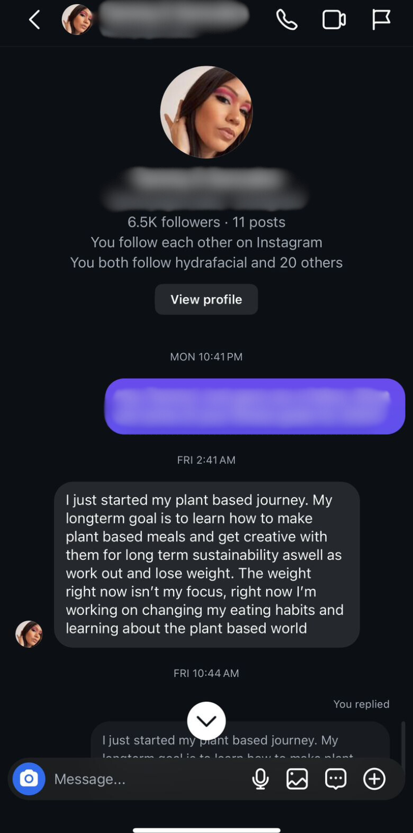The height and width of the screenshot is (833, 413).
Task: Tap the plant based journey message bubble
Action: [x=206, y=564]
